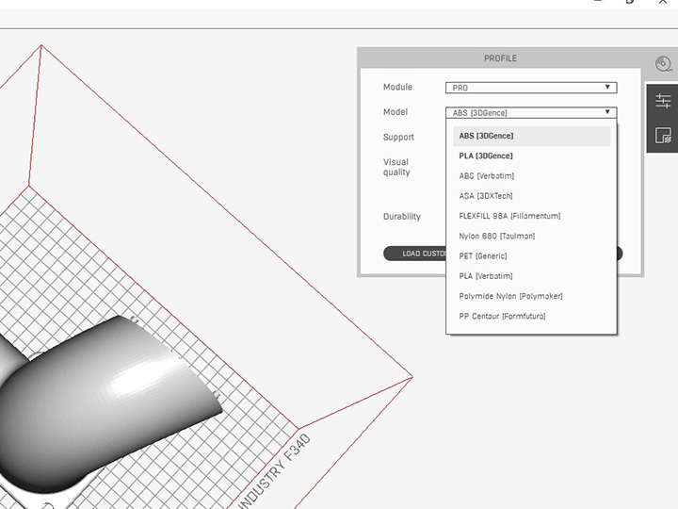Select ABS [3DGence] from the list
This screenshot has height=509, width=678.
point(486,136)
